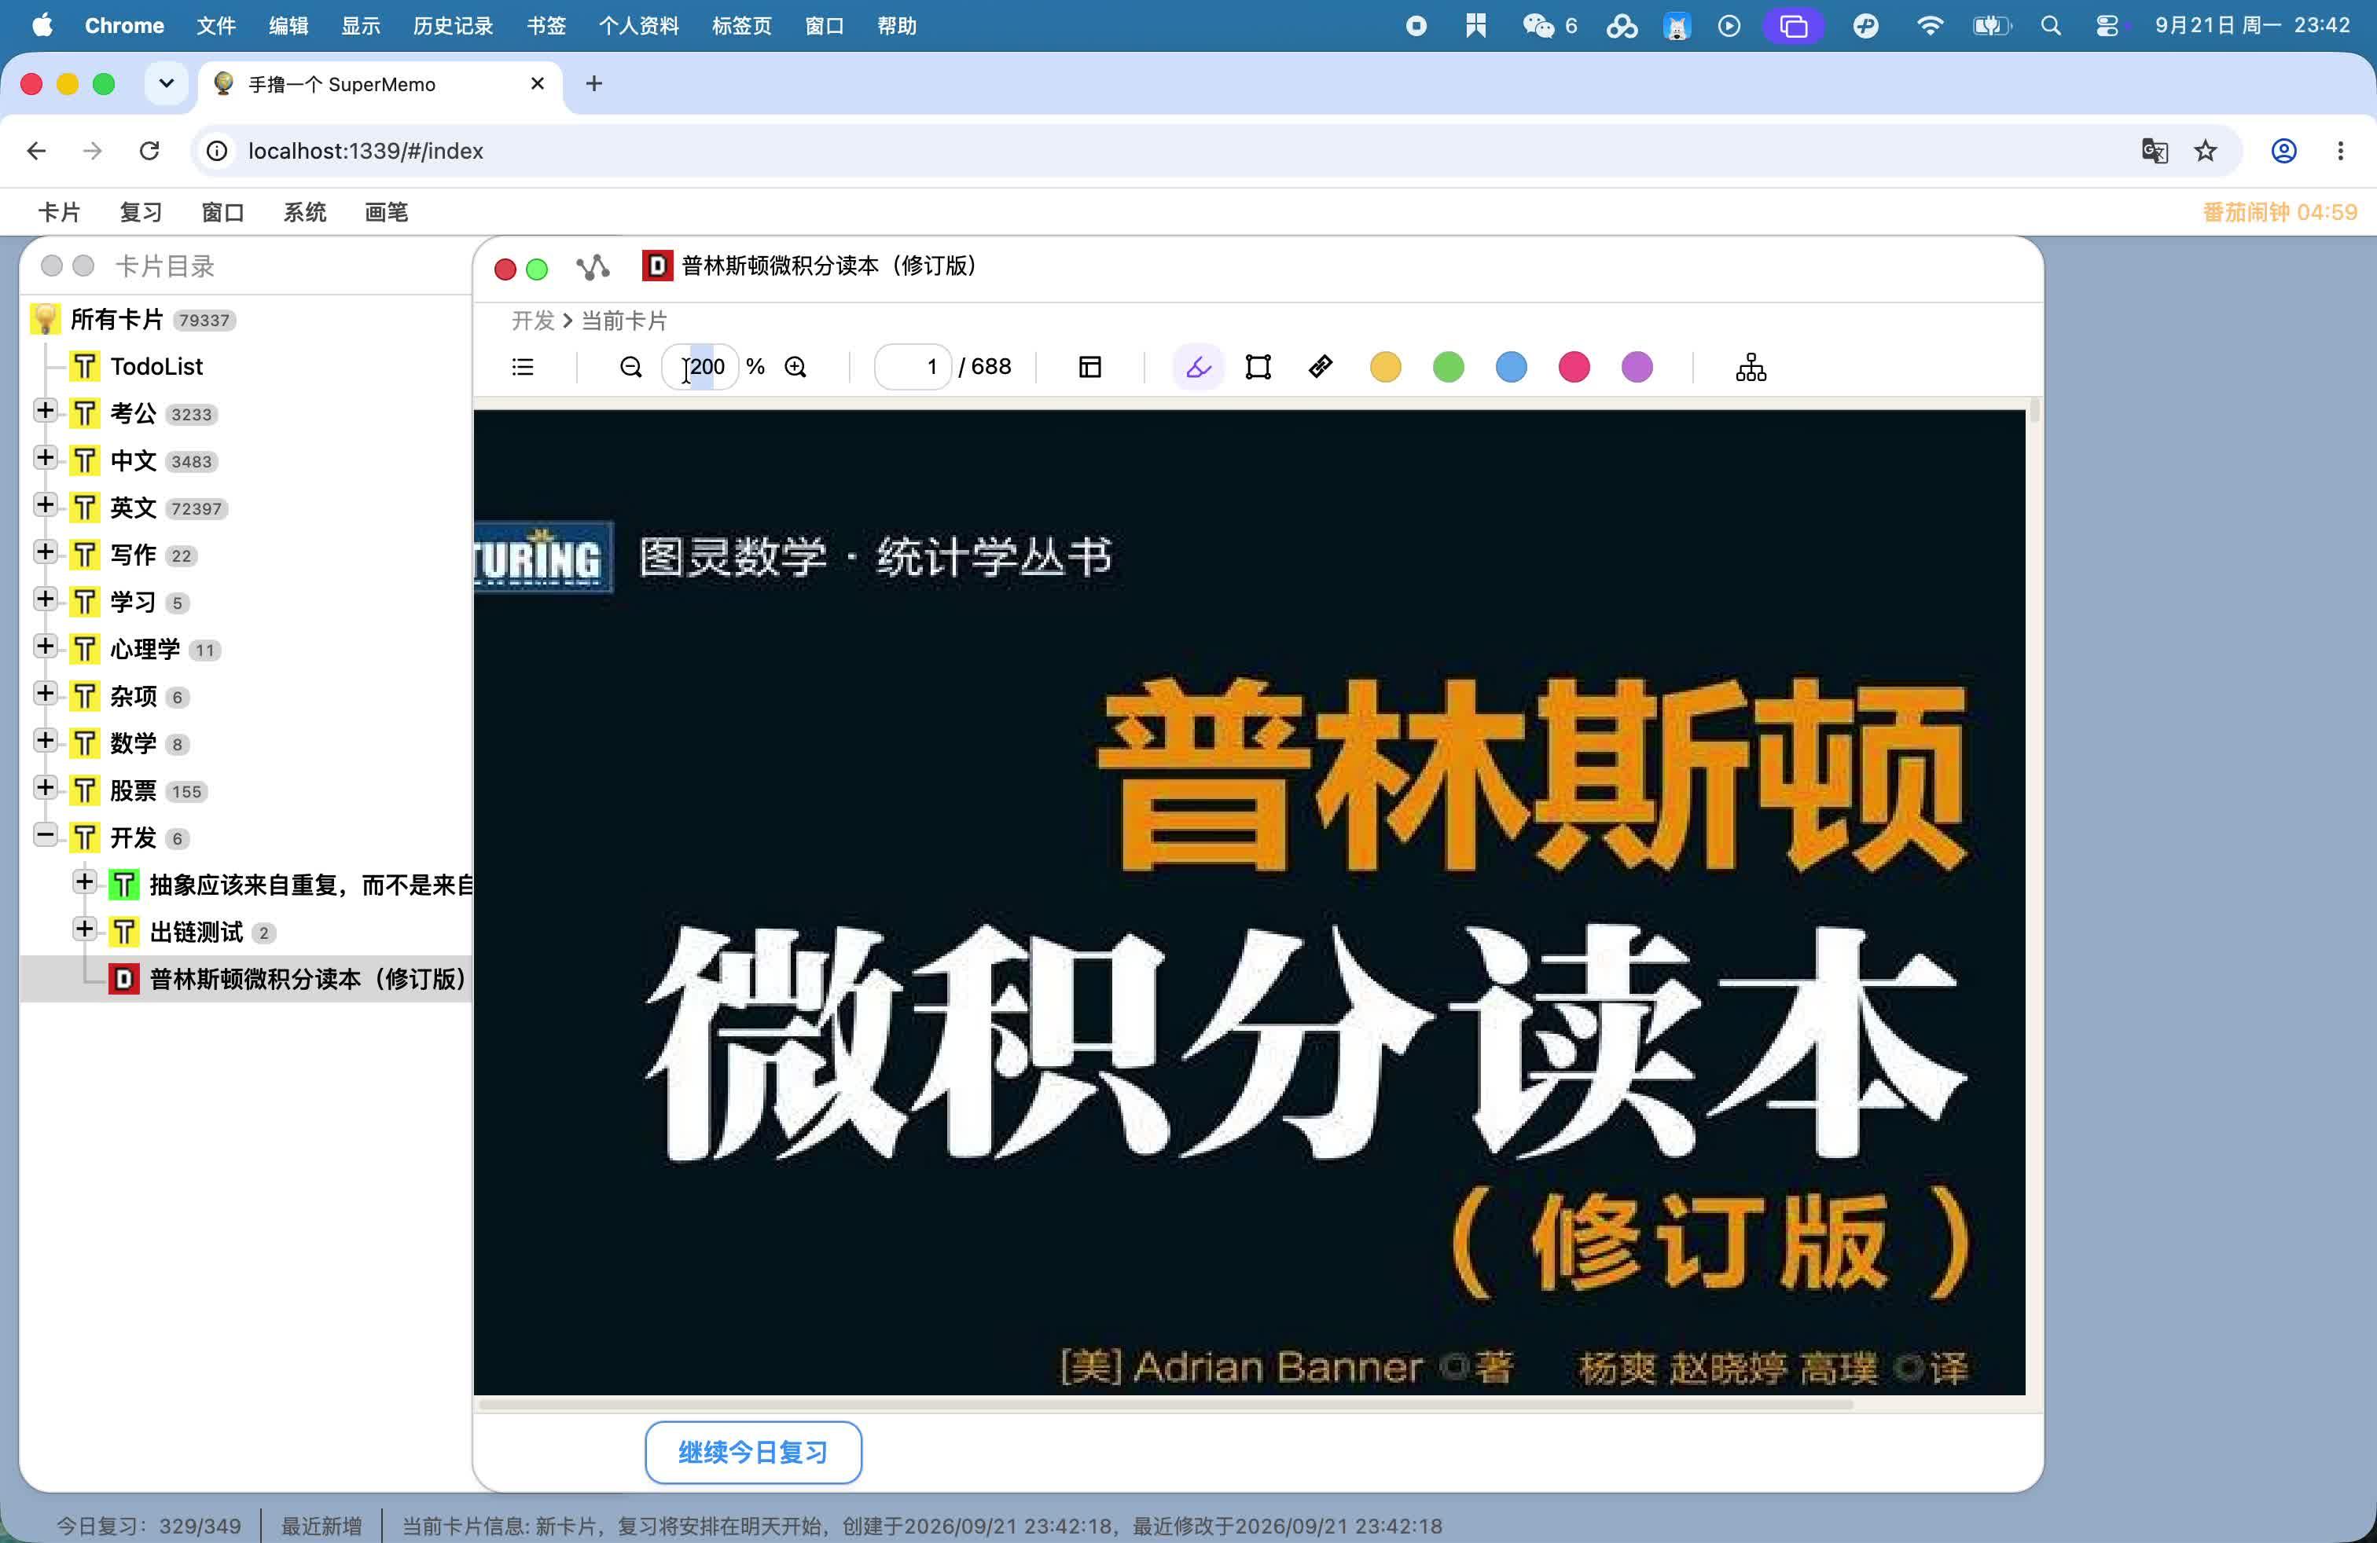Open the hierarchy tree structure icon
The height and width of the screenshot is (1543, 2377).
[1750, 367]
